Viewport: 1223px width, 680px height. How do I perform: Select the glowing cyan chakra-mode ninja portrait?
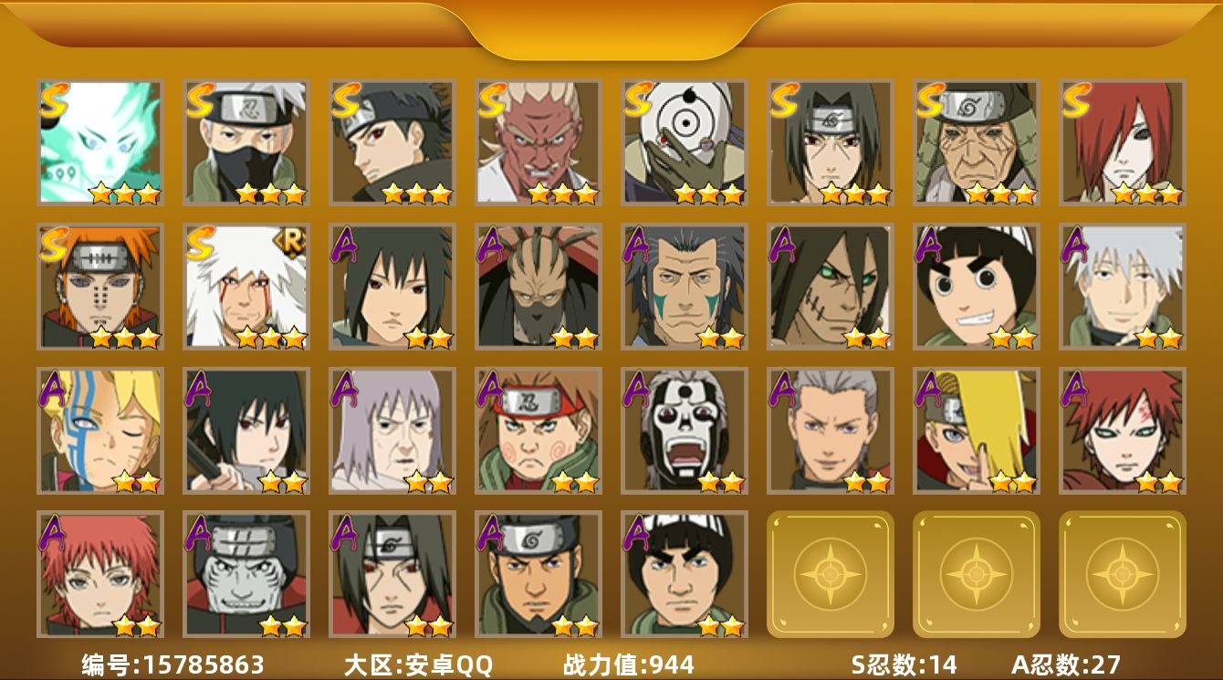pos(100,141)
